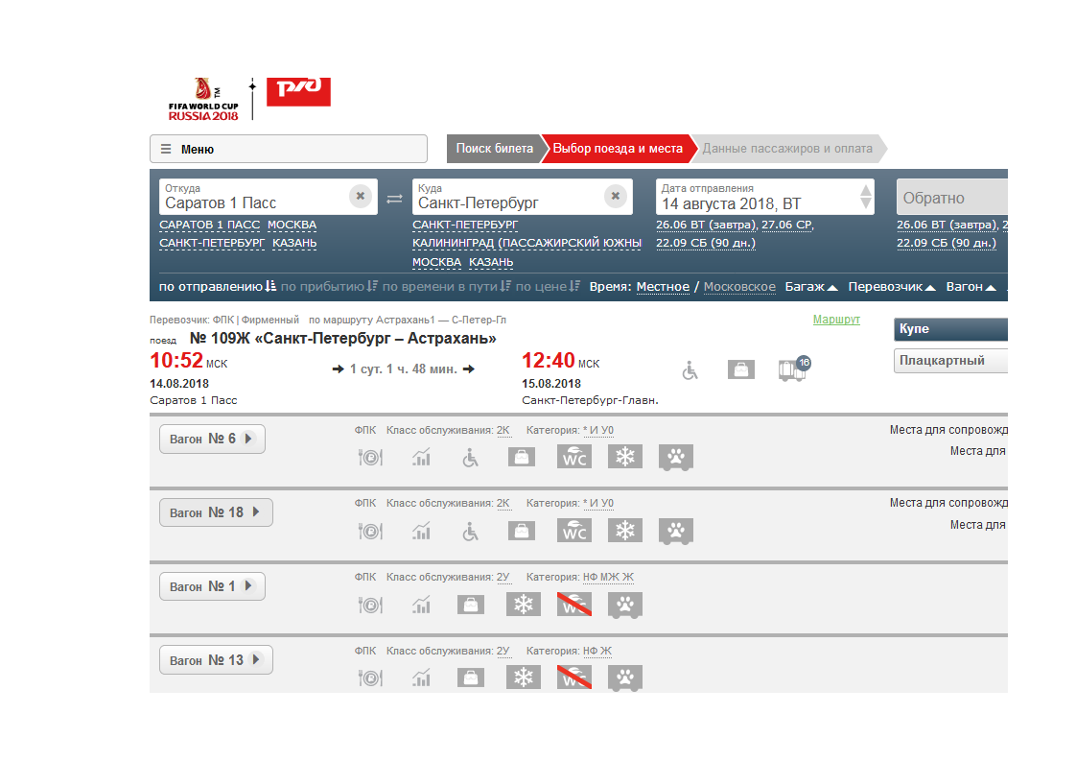Screen dimensions: 1076x761
Task: Choose САНКТ-ПЕТЕРБУРГ under Куда
Action: tap(465, 225)
